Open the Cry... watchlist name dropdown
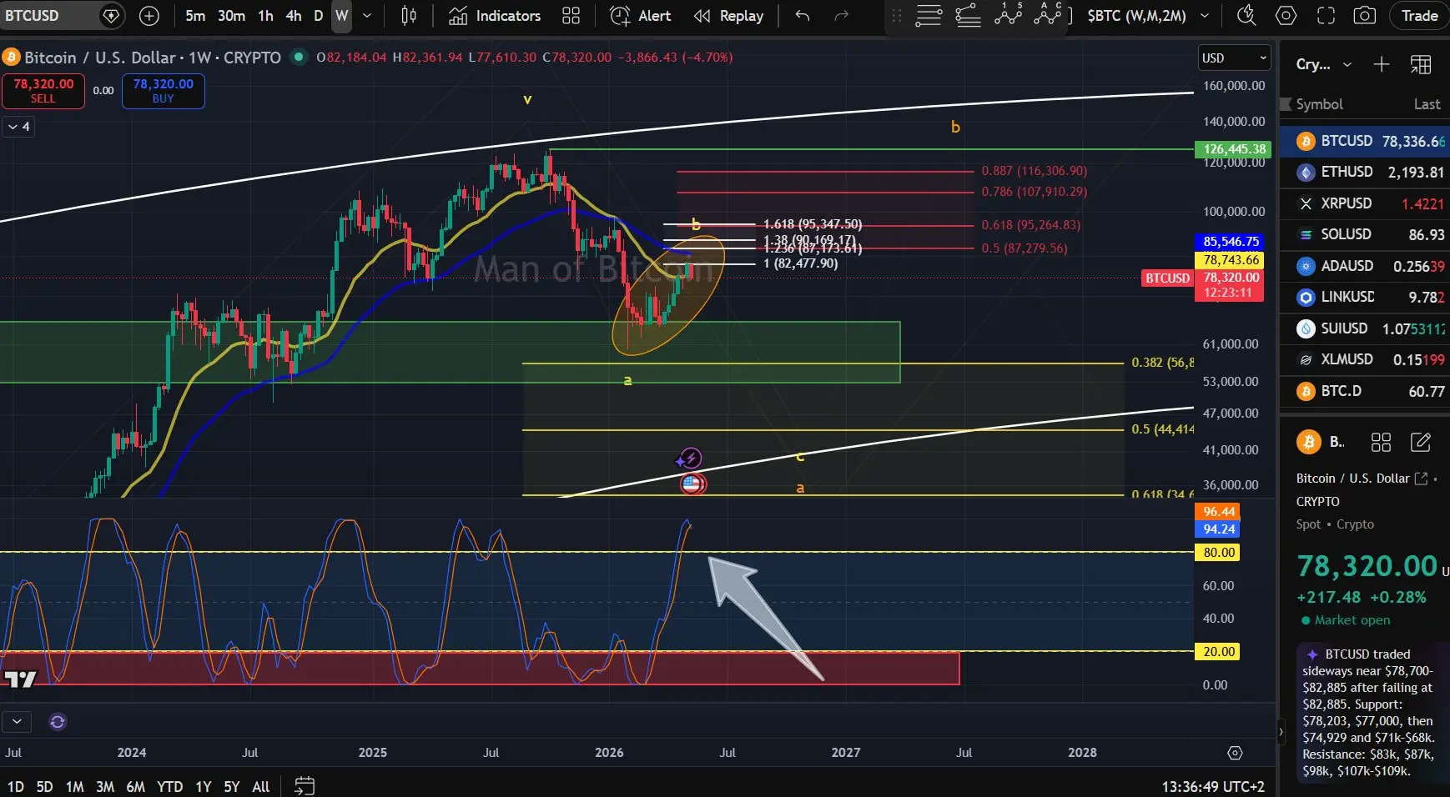This screenshot has height=797, width=1450. (1323, 64)
